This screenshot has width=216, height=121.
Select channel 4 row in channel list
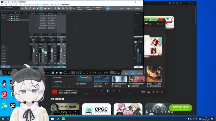(18, 20)
